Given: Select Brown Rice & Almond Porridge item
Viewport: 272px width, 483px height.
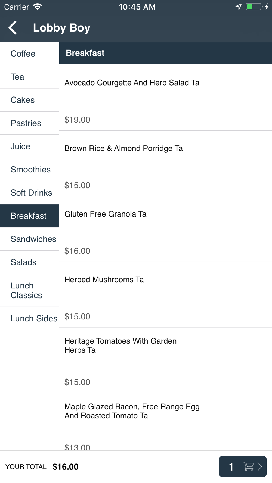Looking at the screenshot, I should [165, 163].
